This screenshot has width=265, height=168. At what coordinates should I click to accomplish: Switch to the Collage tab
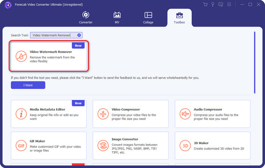pos(148,22)
